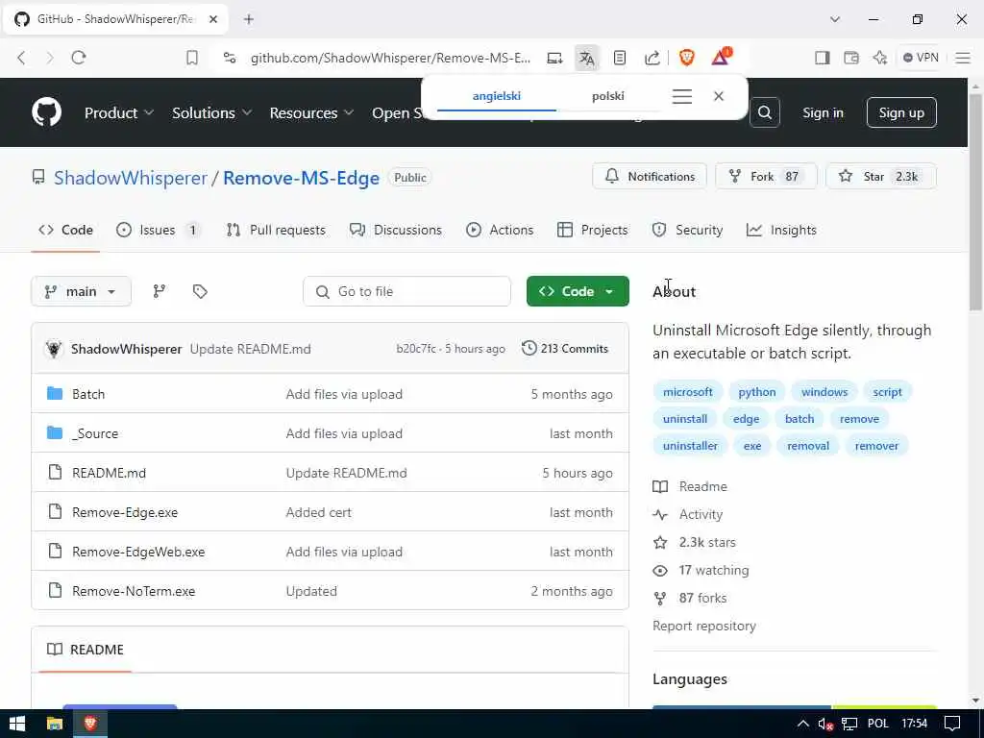Click the uninstaller topic tag
Viewport: 984px width, 738px height.
(x=690, y=446)
